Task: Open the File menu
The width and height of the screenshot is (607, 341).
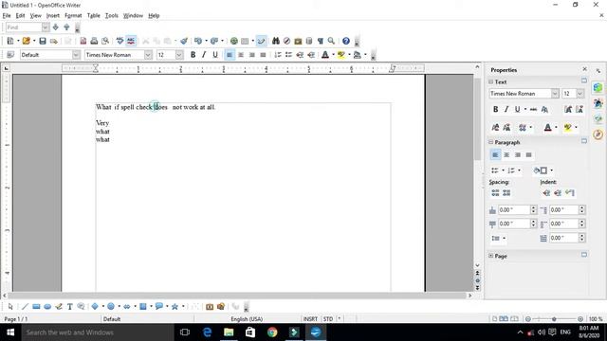Action: (7, 16)
